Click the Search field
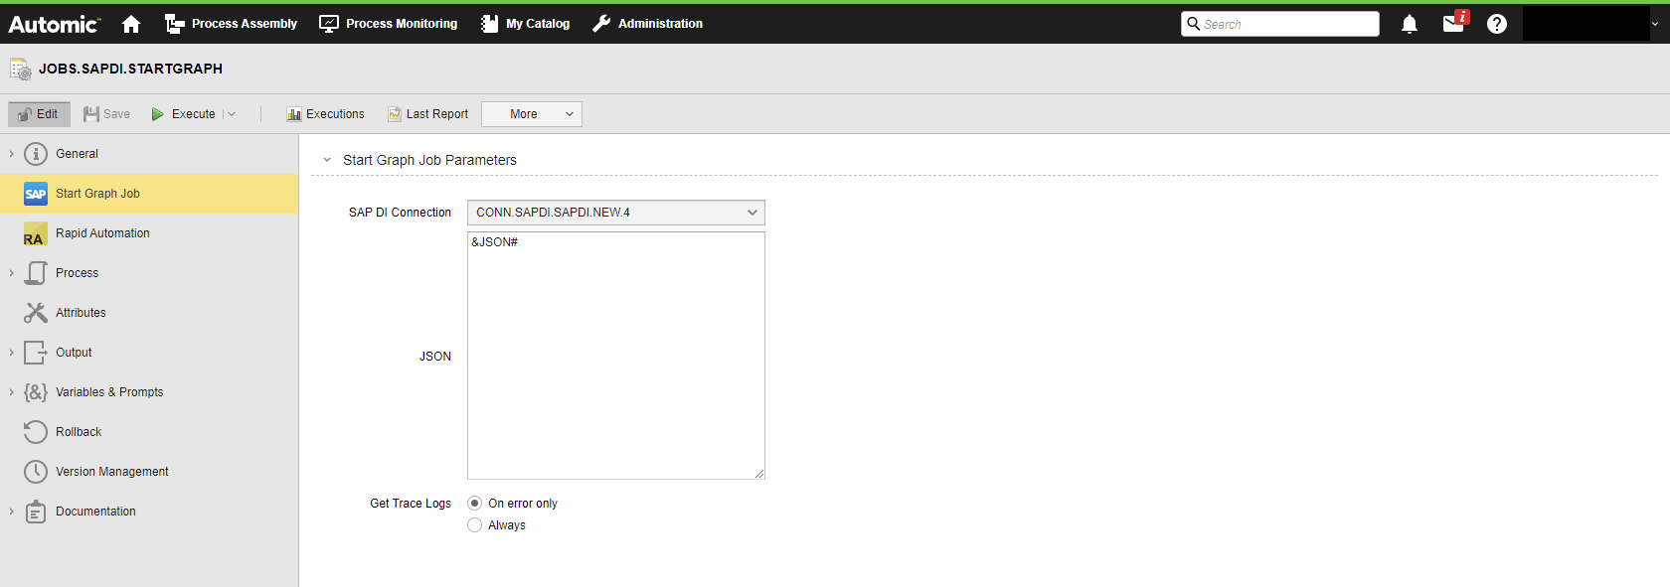This screenshot has width=1670, height=587. point(1280,24)
